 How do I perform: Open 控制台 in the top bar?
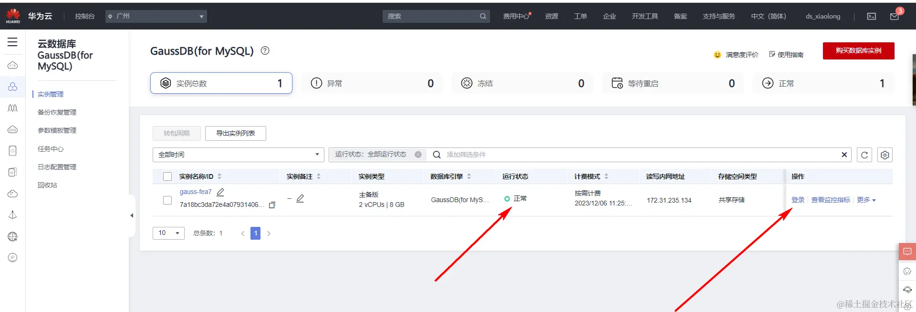(84, 16)
